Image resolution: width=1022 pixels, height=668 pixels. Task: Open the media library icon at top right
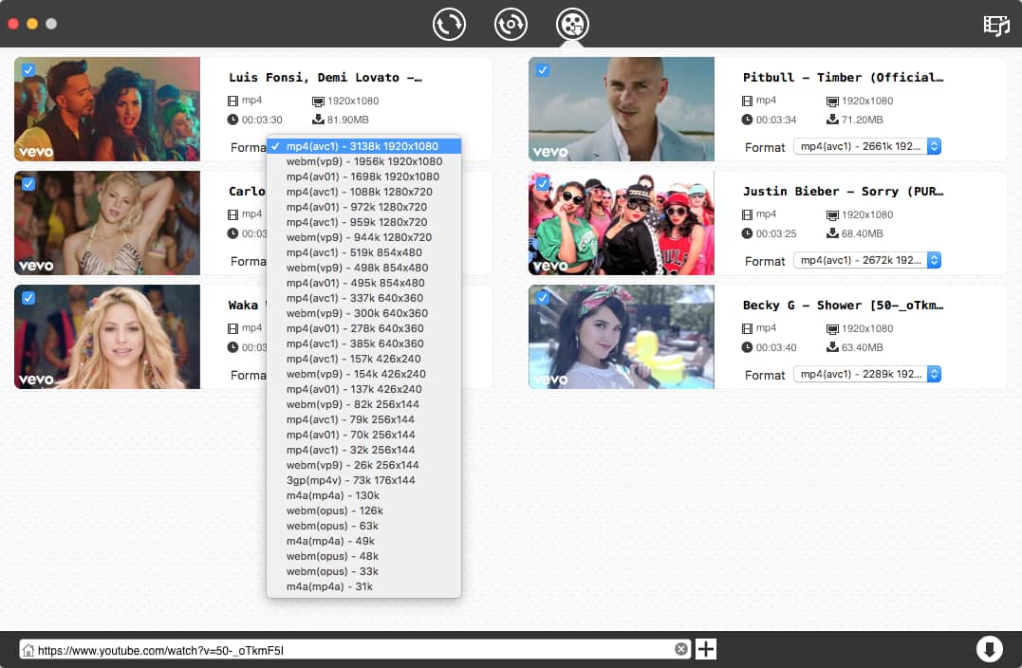(996, 25)
